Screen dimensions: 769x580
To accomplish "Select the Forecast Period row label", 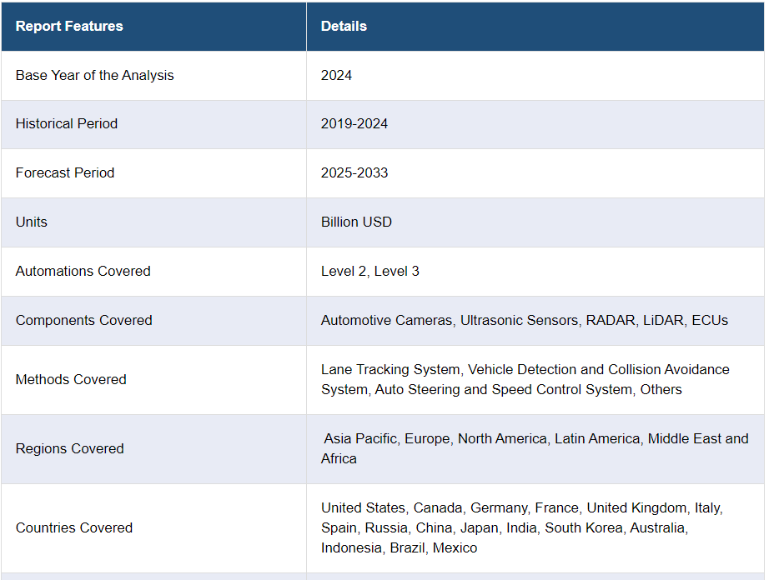I will [65, 172].
